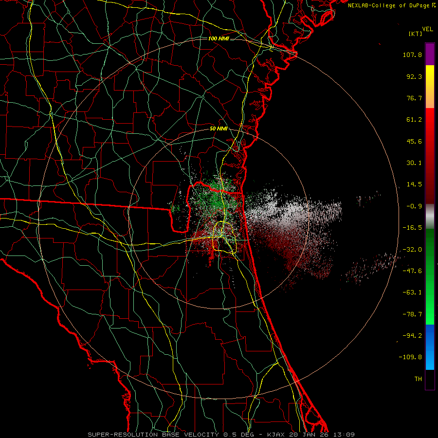Screen dimensions: 438x438
Task: Click the -78.7 legend value
Action: click(x=412, y=314)
